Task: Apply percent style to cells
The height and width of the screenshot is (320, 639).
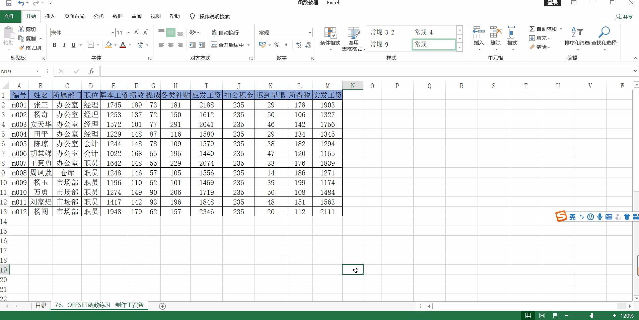Action: tap(277, 45)
